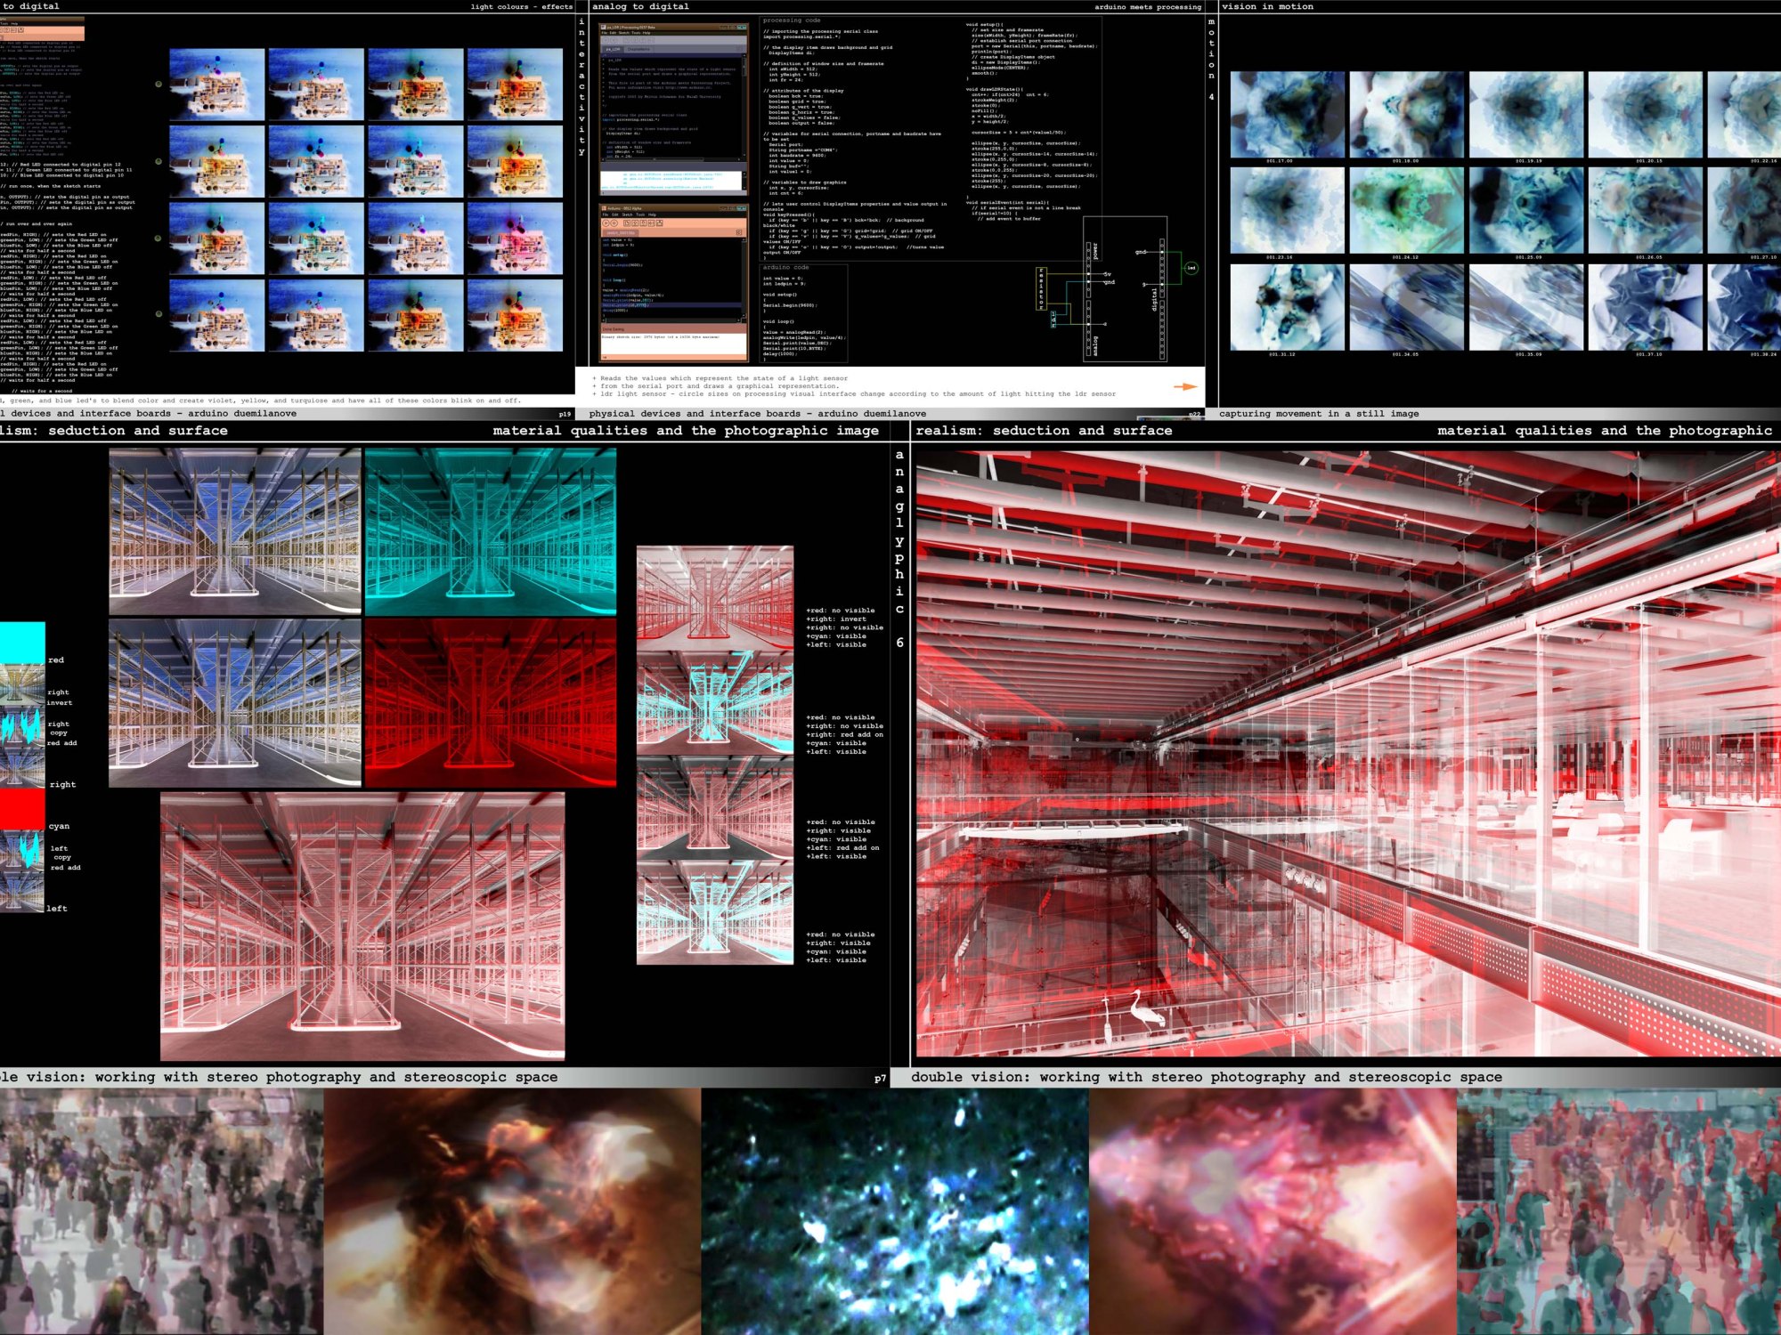Select the cyan shelving anaglyph thumbnail

click(490, 531)
